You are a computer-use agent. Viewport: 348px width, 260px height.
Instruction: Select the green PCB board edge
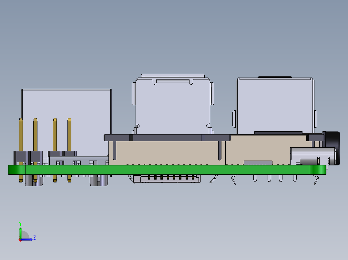(x=167, y=170)
